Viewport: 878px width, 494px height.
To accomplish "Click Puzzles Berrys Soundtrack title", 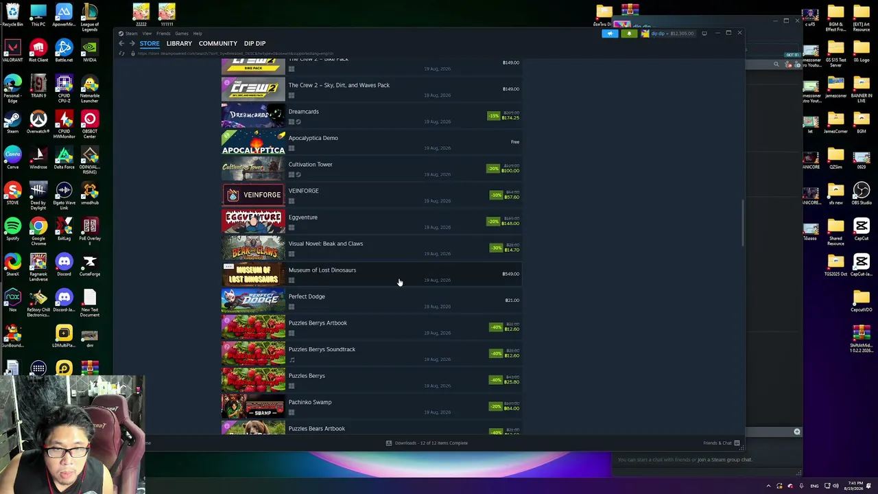I will click(322, 349).
